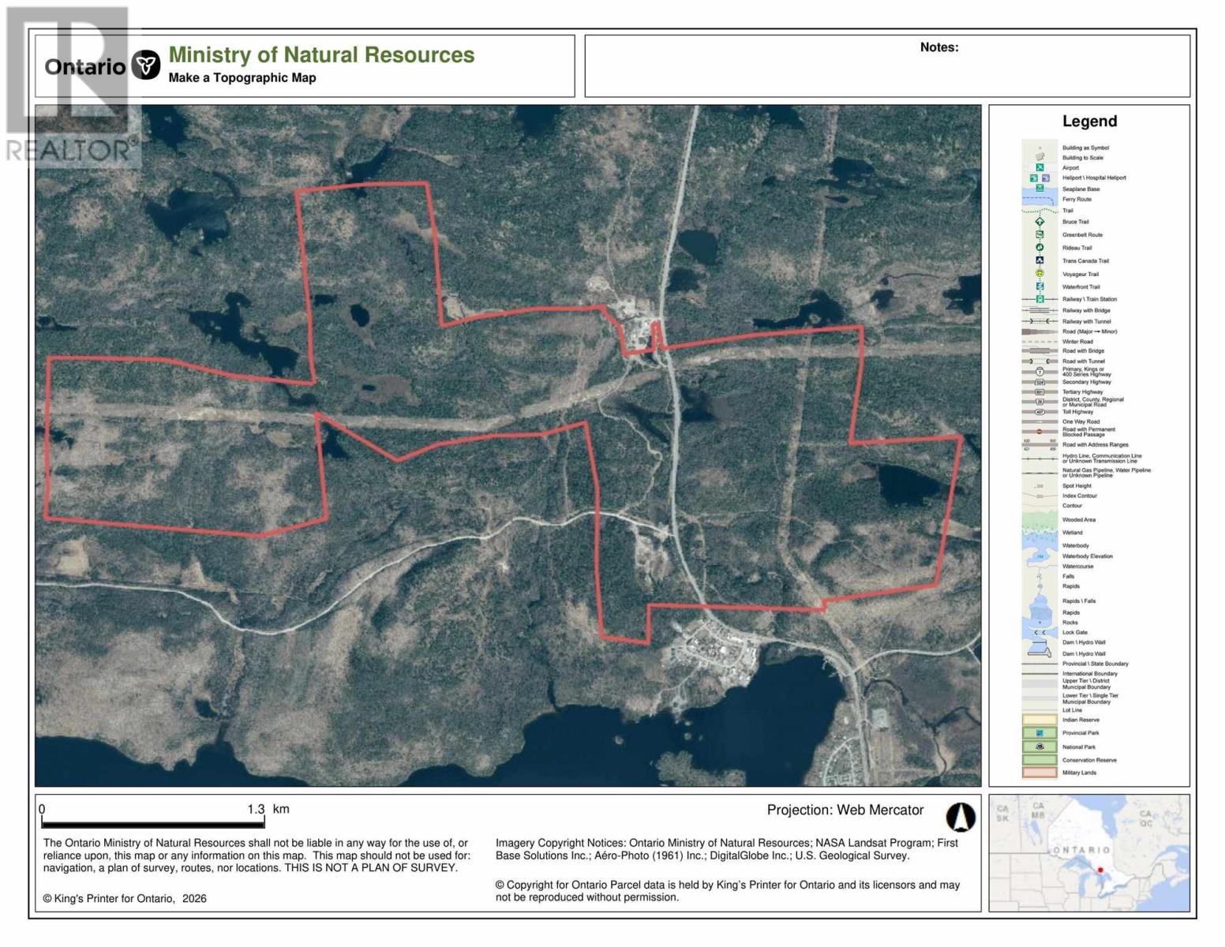This screenshot has height=947, width=1225.
Task: Click the Ontario locator inset map
Action: point(1089,853)
